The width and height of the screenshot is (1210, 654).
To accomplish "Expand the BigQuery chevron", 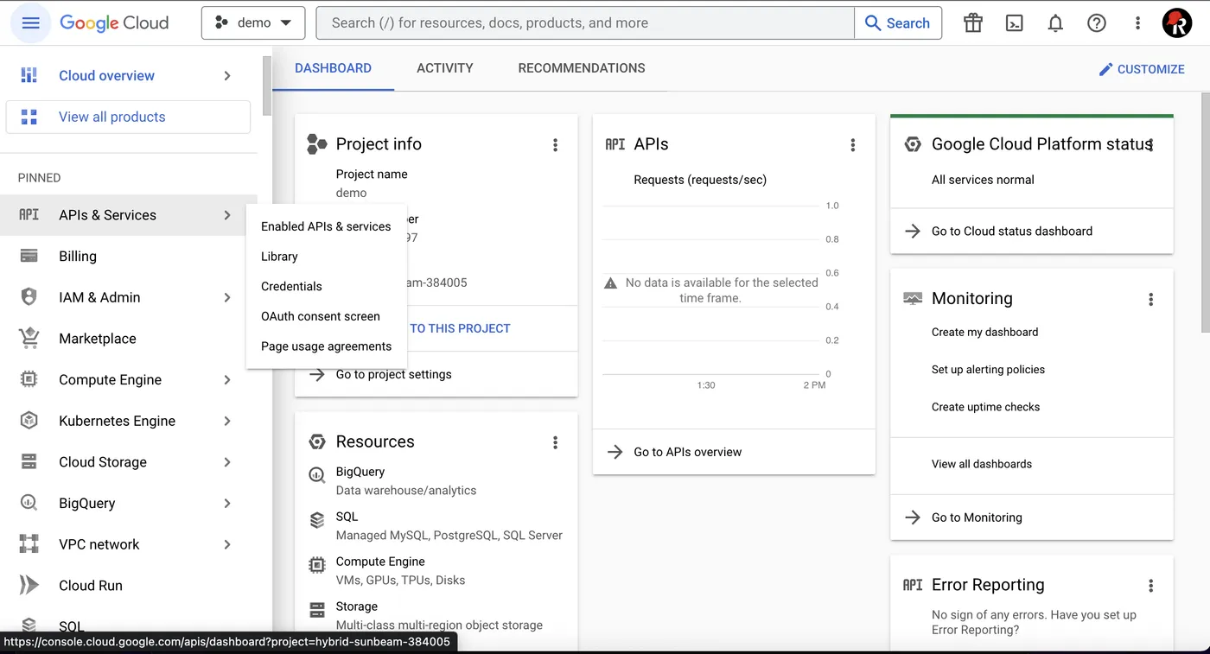I will coord(227,503).
